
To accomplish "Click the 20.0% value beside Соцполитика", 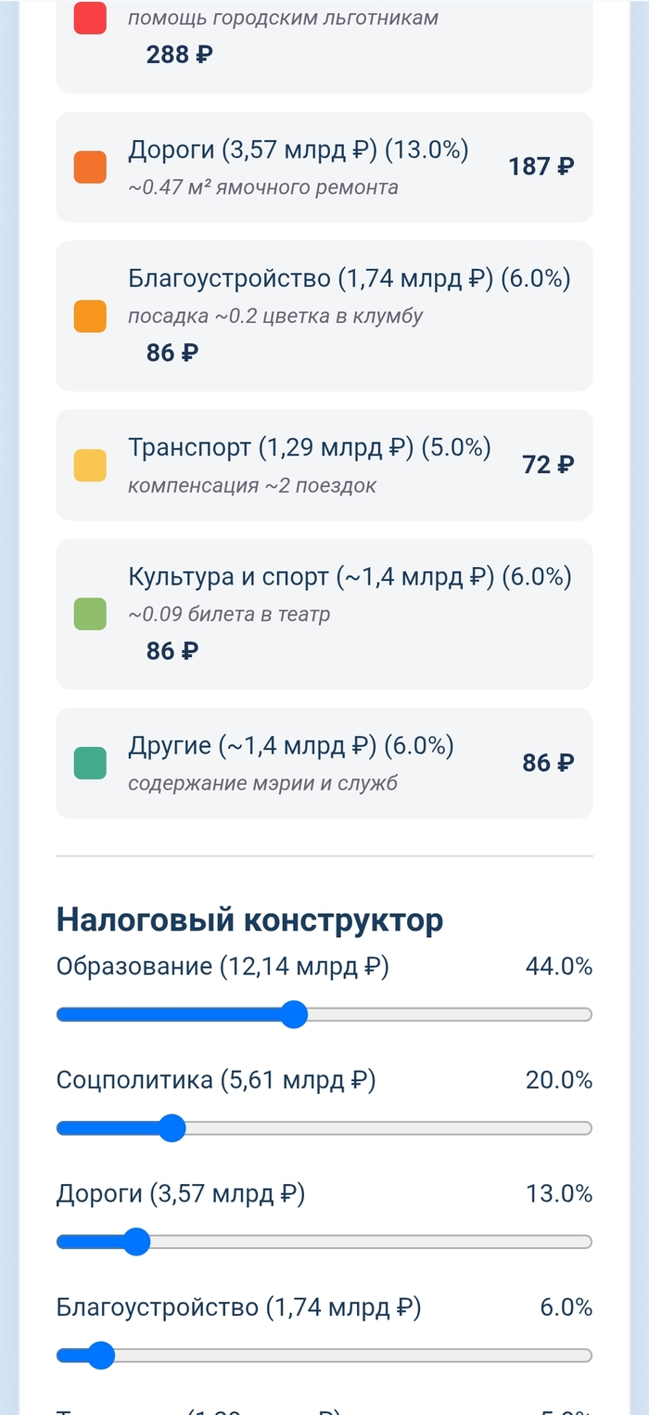I will pyautogui.click(x=558, y=1080).
